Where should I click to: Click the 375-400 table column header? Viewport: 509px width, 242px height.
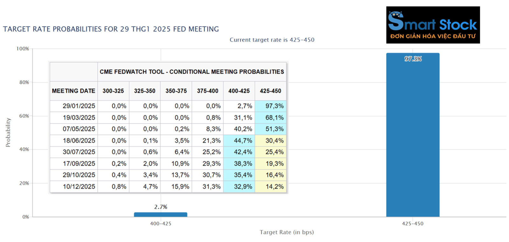tap(207, 91)
